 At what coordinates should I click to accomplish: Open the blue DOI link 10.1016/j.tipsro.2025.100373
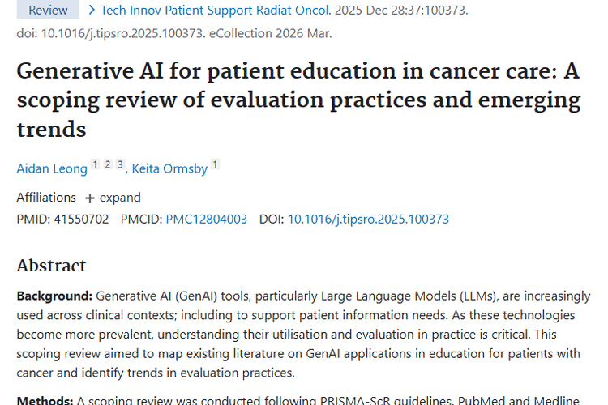point(368,219)
